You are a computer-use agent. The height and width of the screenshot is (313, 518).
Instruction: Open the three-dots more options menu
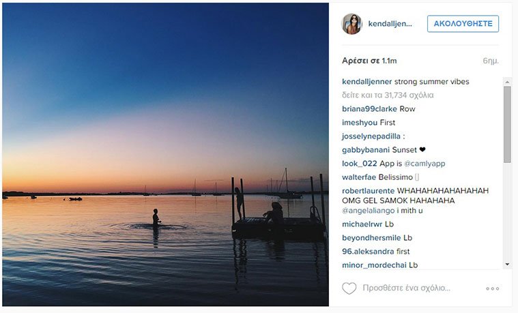(x=493, y=288)
